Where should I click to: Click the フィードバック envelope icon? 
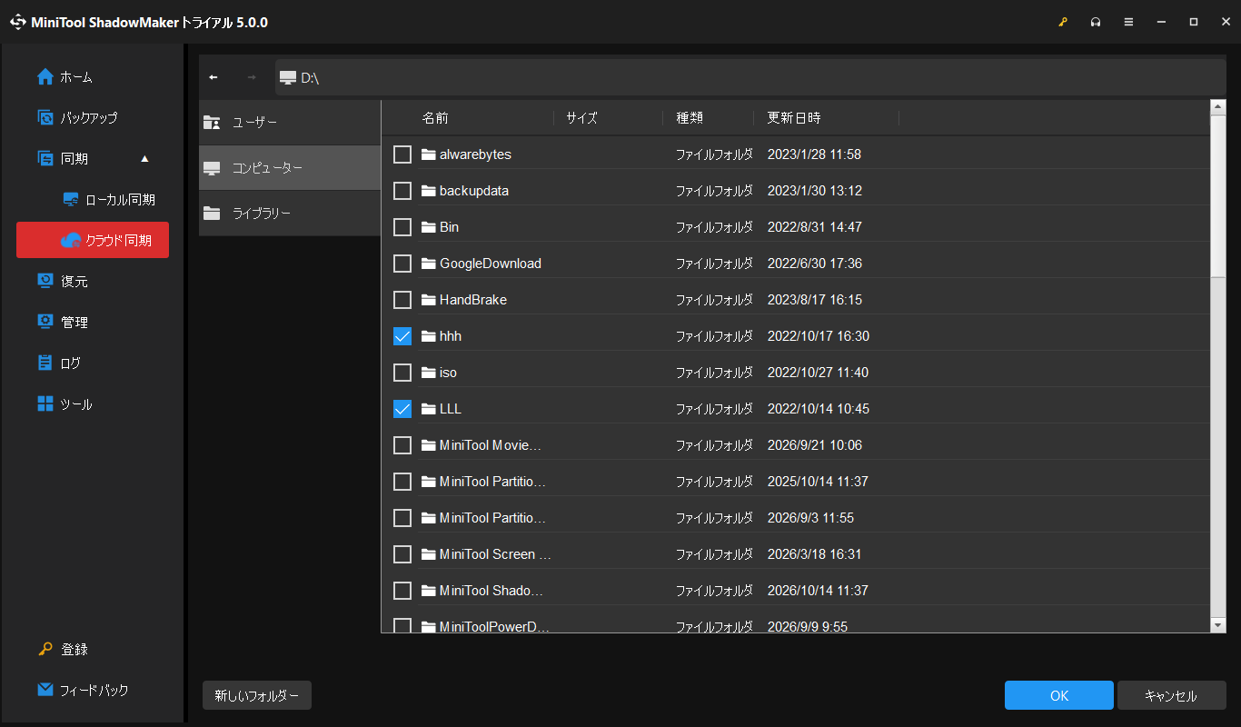pyautogui.click(x=45, y=690)
